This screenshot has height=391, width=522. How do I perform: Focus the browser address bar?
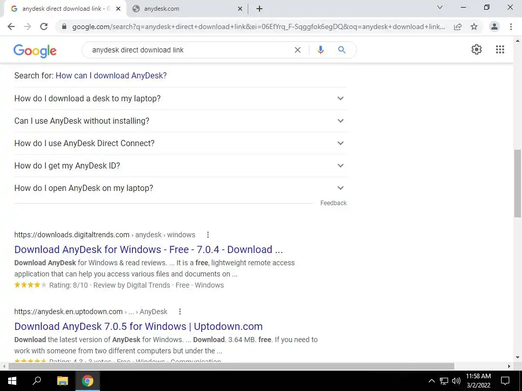click(258, 26)
